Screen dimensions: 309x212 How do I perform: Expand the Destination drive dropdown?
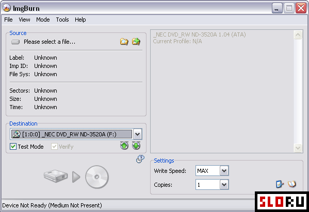pos(138,134)
